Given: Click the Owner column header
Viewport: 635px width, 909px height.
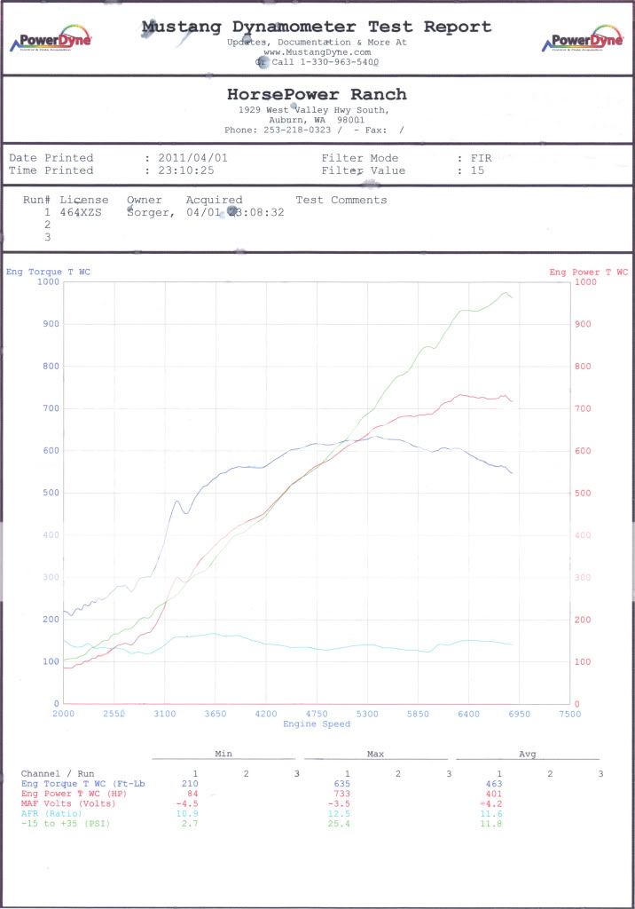Looking at the screenshot, I should click(x=145, y=200).
